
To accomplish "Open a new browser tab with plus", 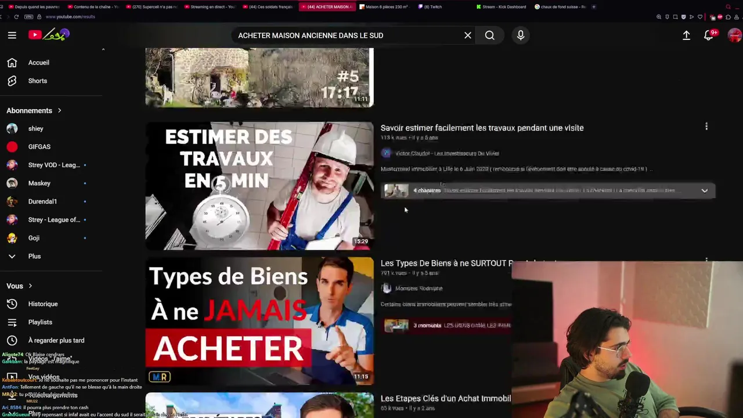I will pyautogui.click(x=594, y=7).
